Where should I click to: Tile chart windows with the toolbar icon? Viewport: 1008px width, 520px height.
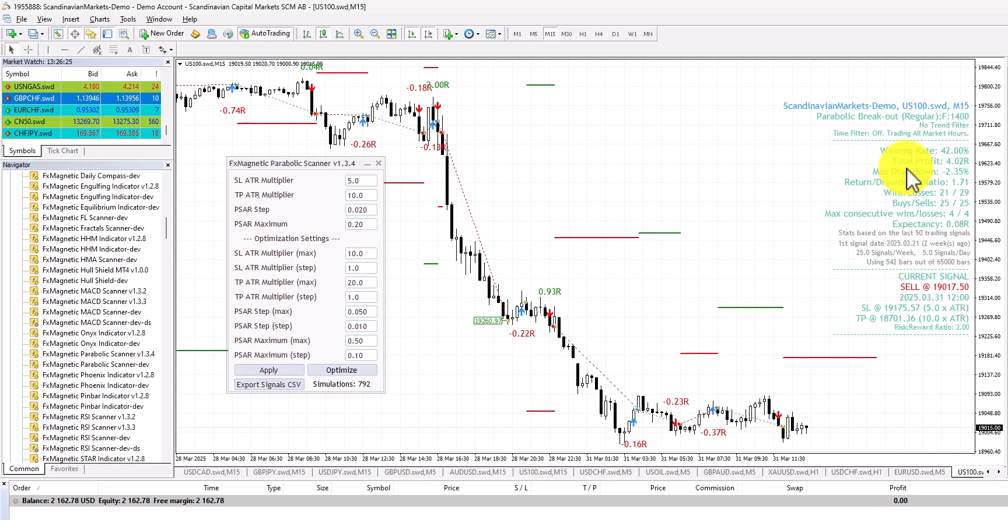coord(391,34)
